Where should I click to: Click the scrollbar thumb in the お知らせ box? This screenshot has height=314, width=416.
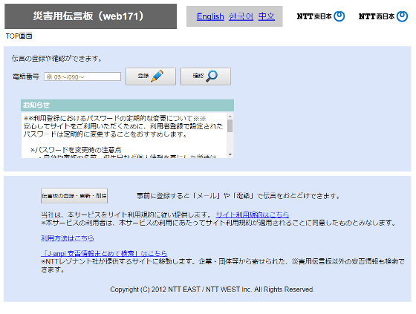point(230,125)
